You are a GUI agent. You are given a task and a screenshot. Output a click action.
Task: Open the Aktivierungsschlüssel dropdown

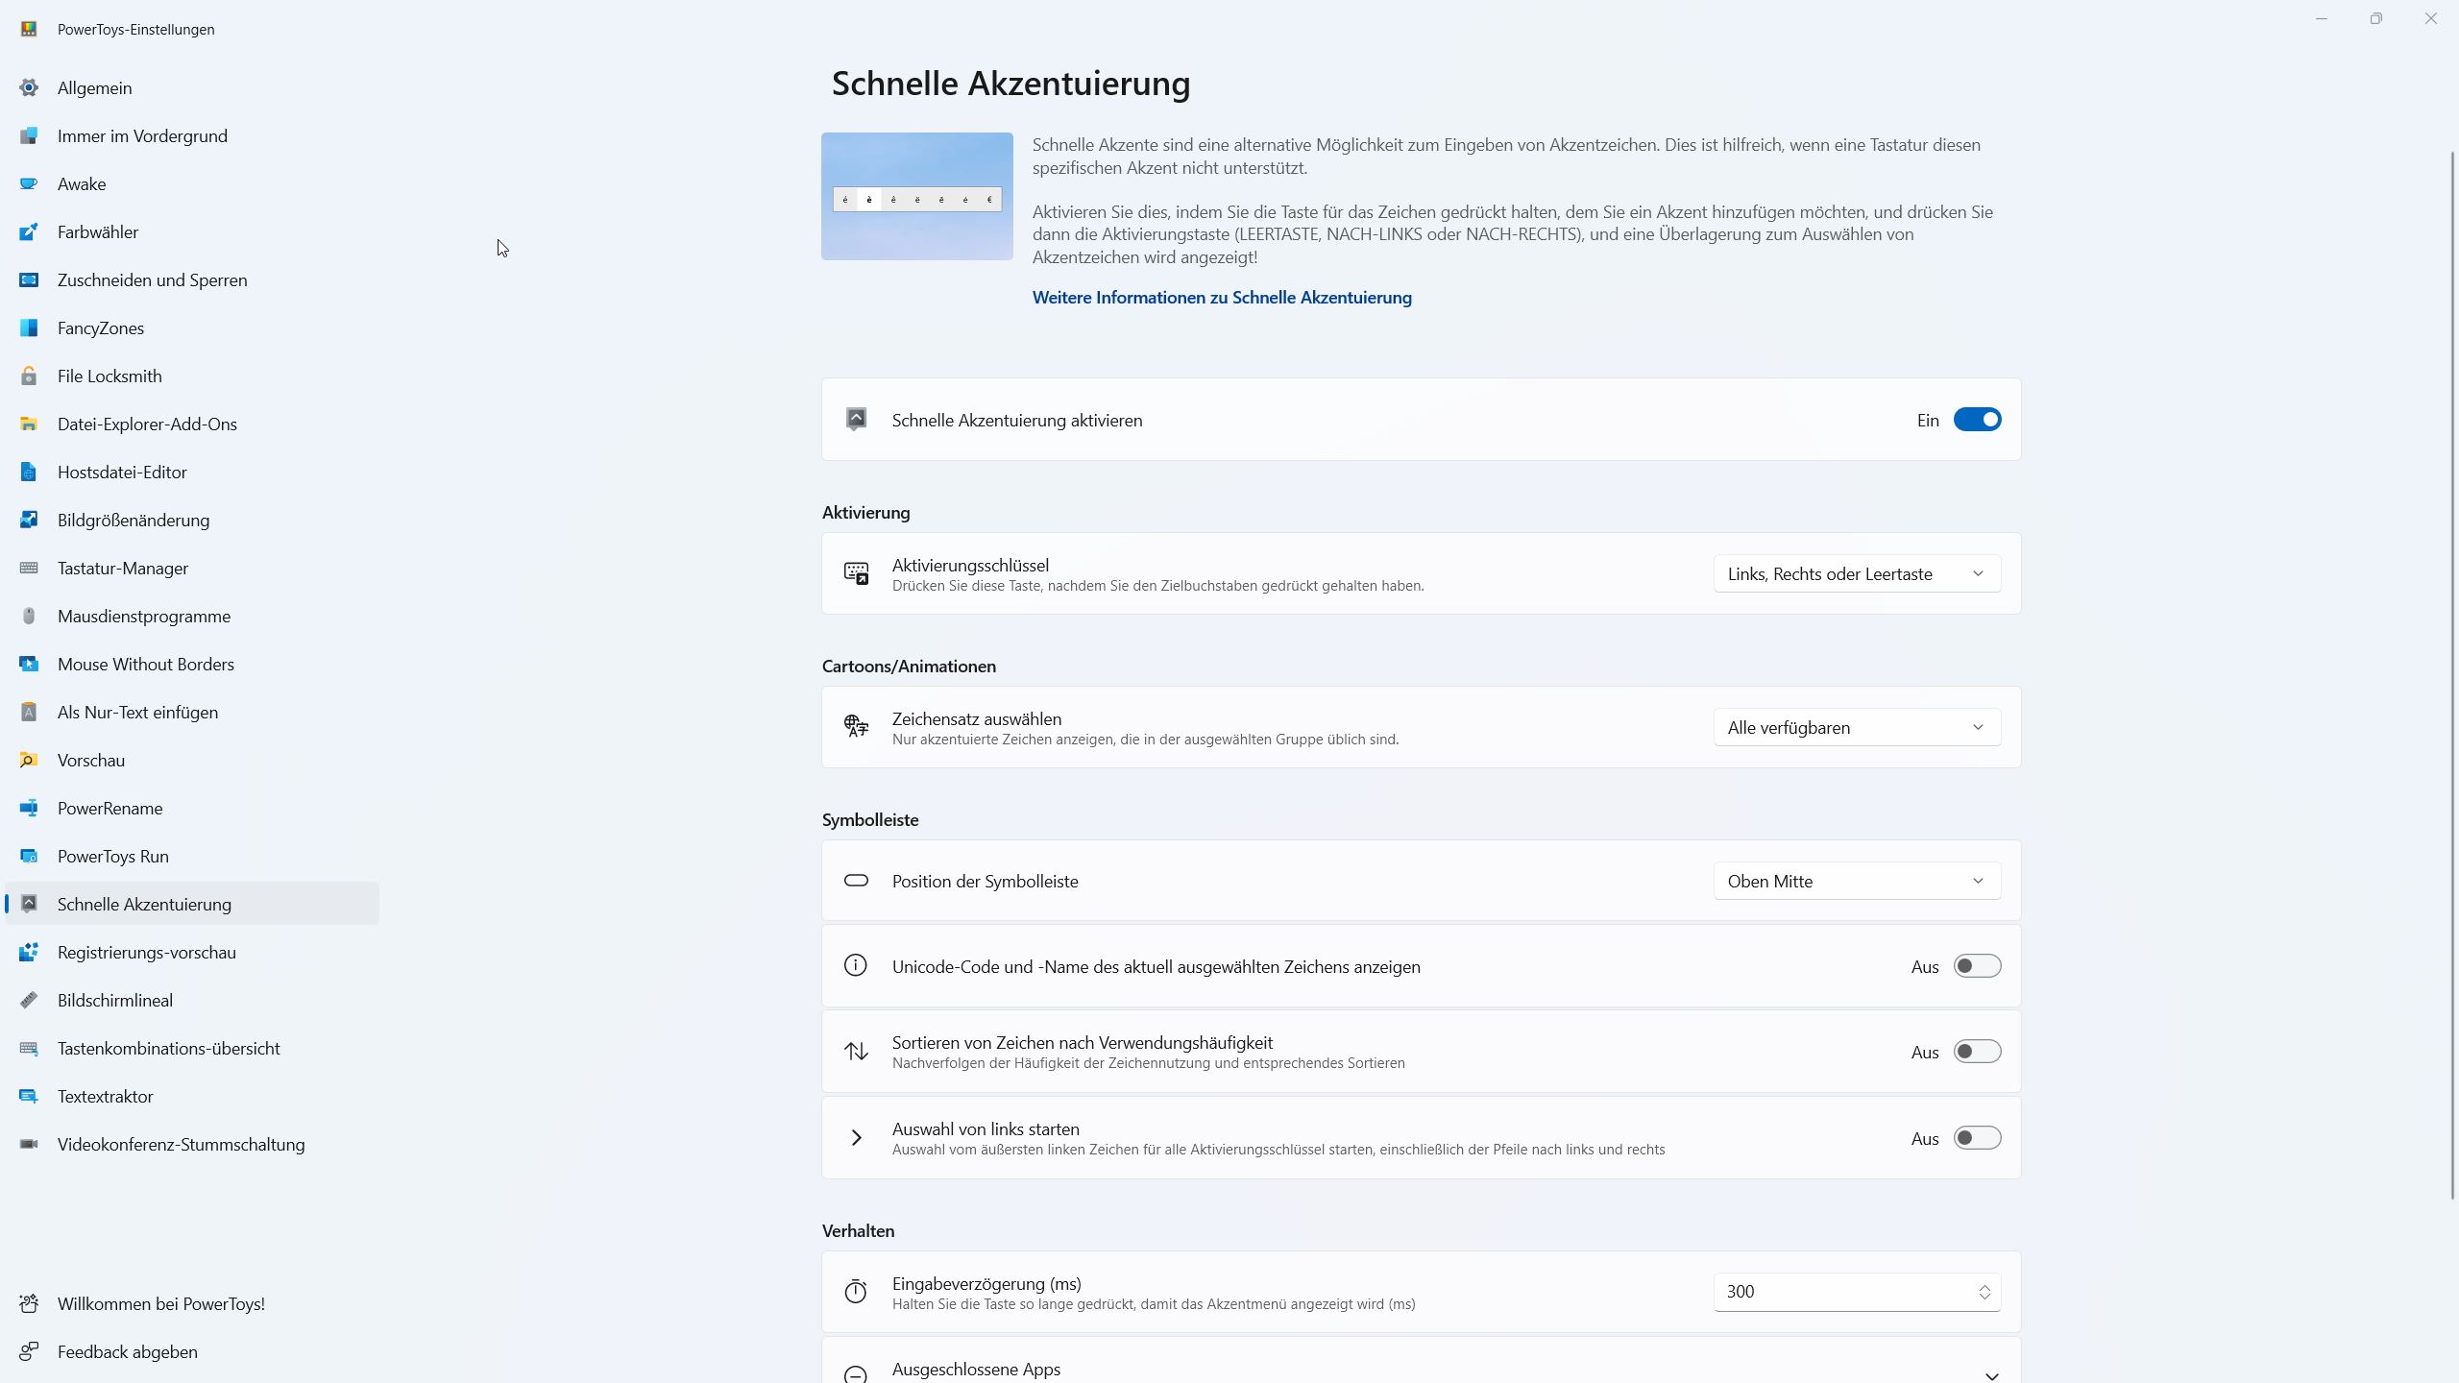coord(1856,574)
